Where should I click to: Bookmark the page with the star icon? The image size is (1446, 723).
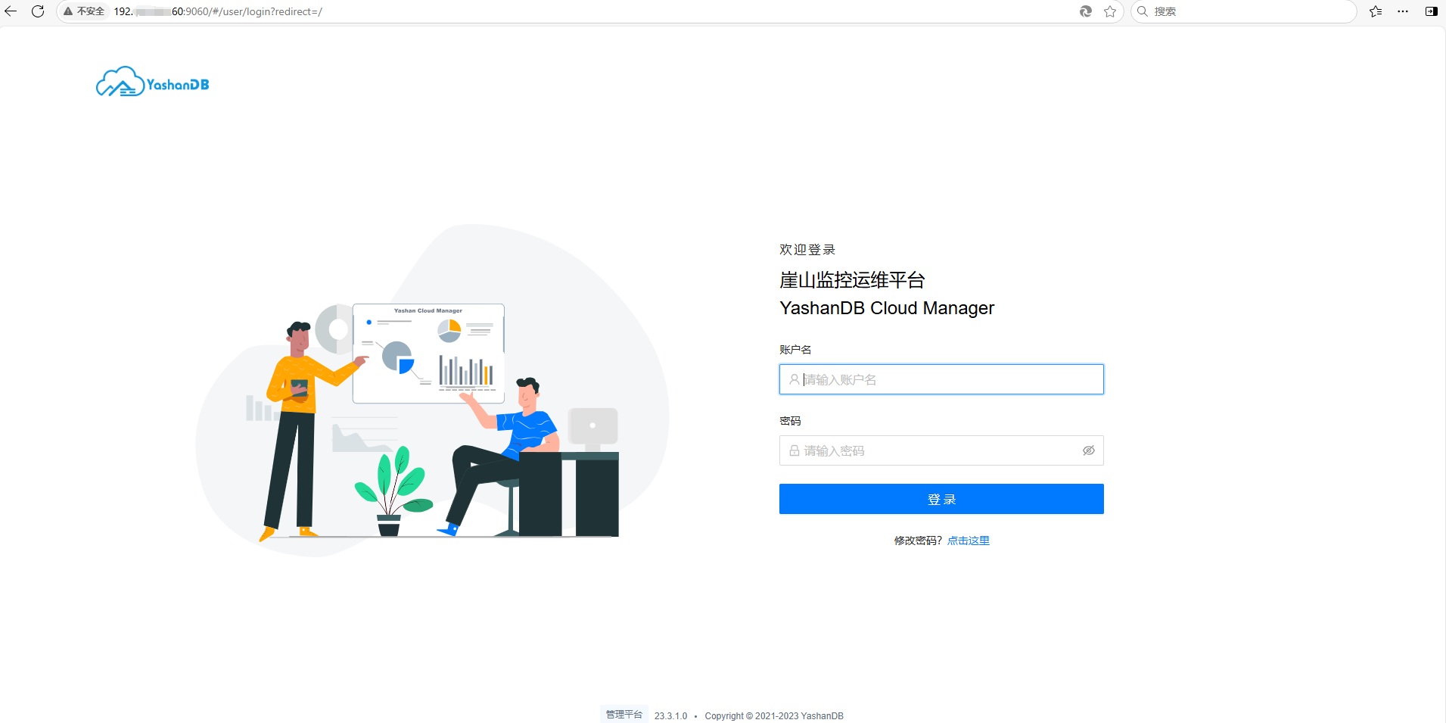[1110, 11]
